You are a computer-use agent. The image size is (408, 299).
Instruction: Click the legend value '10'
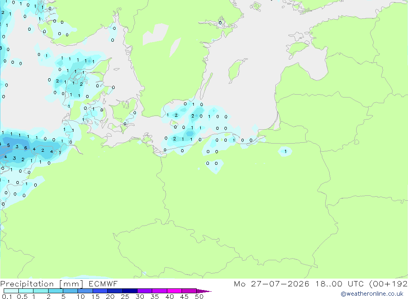[80, 297]
